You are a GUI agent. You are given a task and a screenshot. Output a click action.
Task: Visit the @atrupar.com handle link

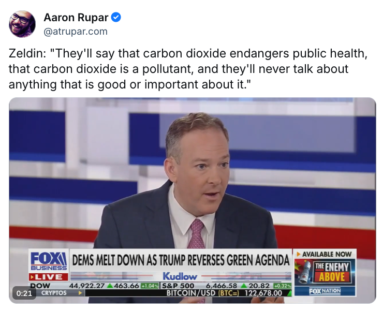(x=76, y=32)
